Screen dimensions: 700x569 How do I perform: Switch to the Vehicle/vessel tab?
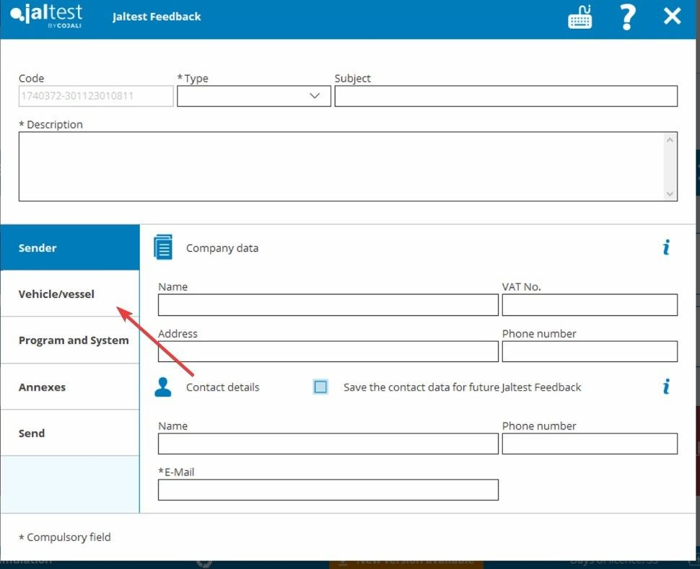click(70, 294)
